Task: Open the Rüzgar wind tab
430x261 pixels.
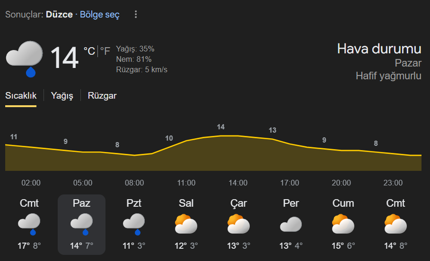Action: pos(102,96)
